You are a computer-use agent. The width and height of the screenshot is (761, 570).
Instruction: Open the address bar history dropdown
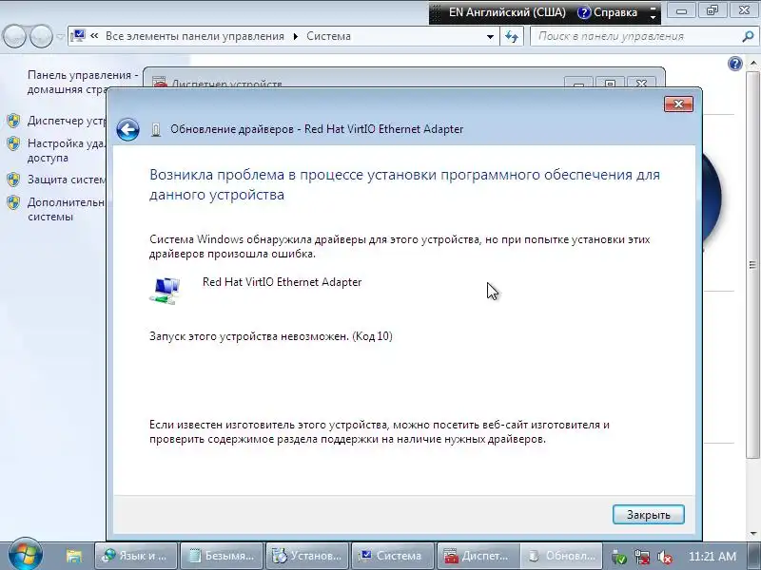coord(490,37)
